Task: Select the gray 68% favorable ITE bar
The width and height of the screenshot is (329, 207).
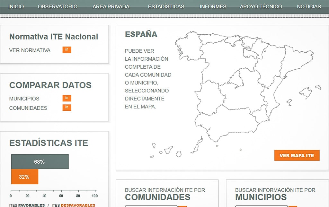Action: [40, 162]
